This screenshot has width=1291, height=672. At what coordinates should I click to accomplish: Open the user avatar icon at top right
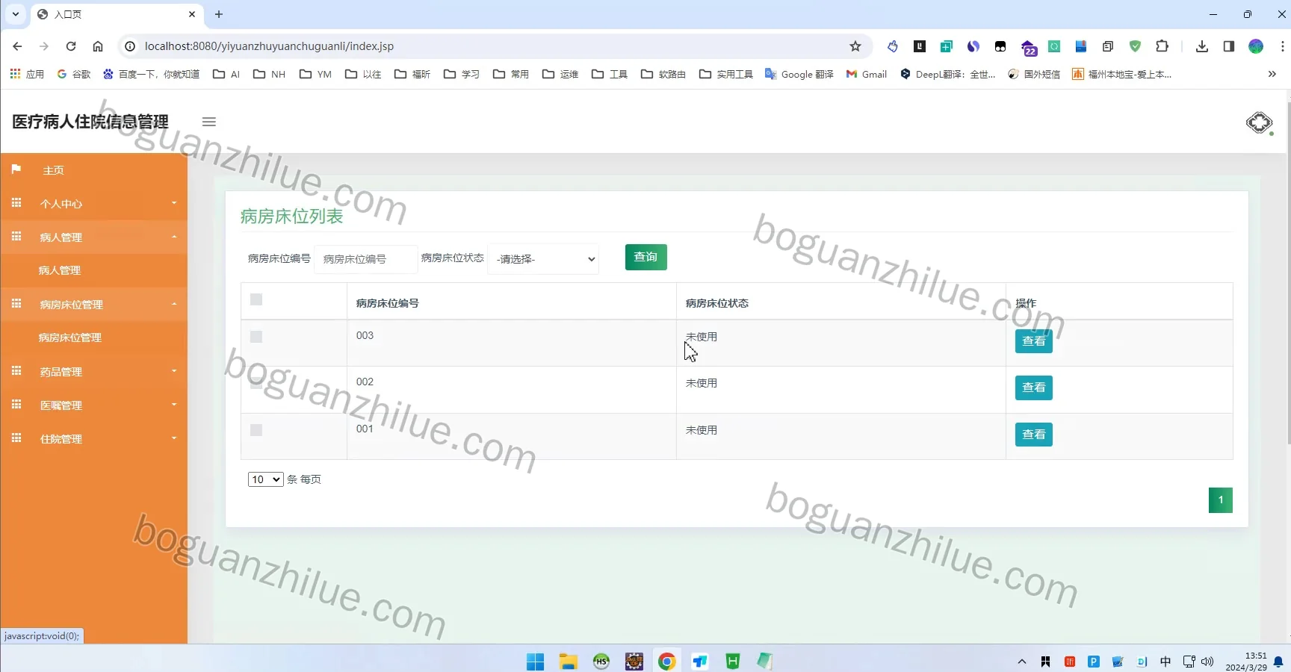click(1259, 122)
